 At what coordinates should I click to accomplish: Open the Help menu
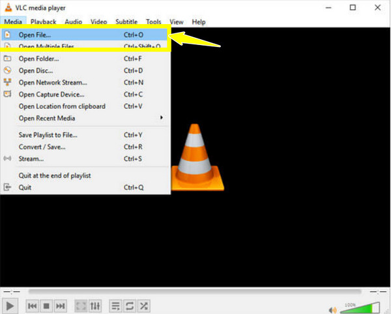pyautogui.click(x=199, y=22)
